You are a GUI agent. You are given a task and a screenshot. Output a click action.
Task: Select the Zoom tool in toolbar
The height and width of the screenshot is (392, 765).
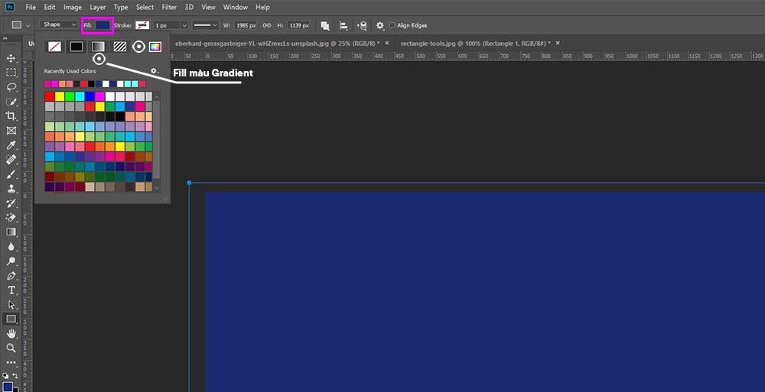point(11,348)
